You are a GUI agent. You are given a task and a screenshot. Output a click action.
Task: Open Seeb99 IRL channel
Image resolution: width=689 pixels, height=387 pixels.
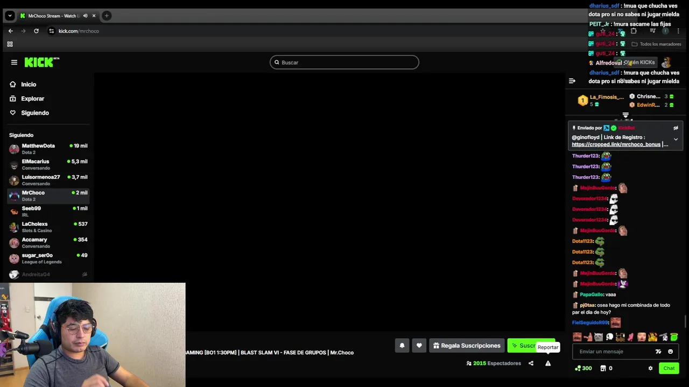point(48,211)
